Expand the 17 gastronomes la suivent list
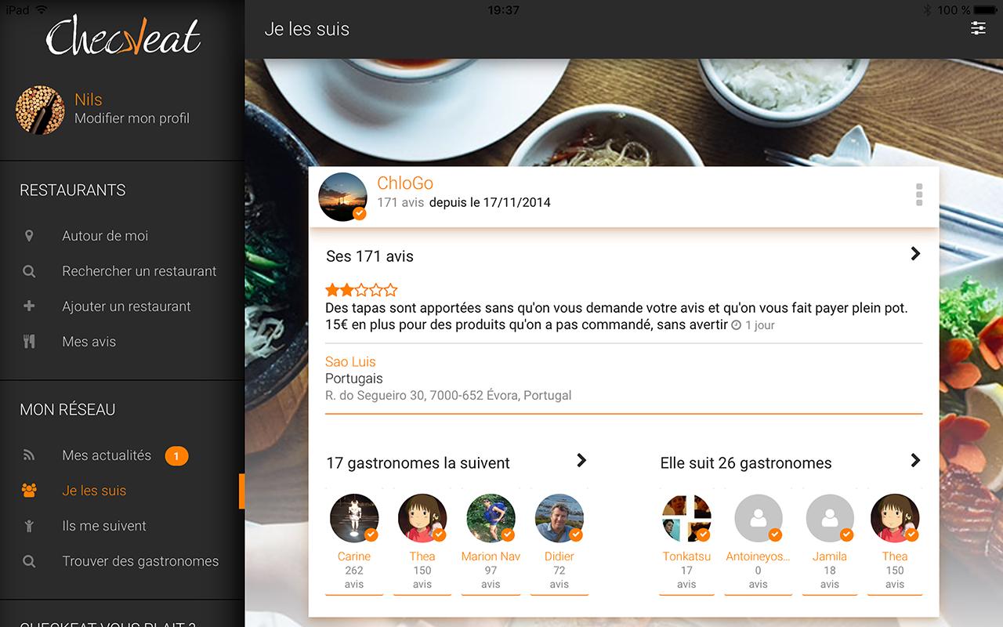 pyautogui.click(x=581, y=461)
